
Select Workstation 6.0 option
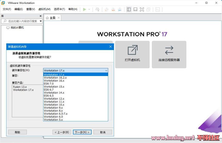(76, 117)
